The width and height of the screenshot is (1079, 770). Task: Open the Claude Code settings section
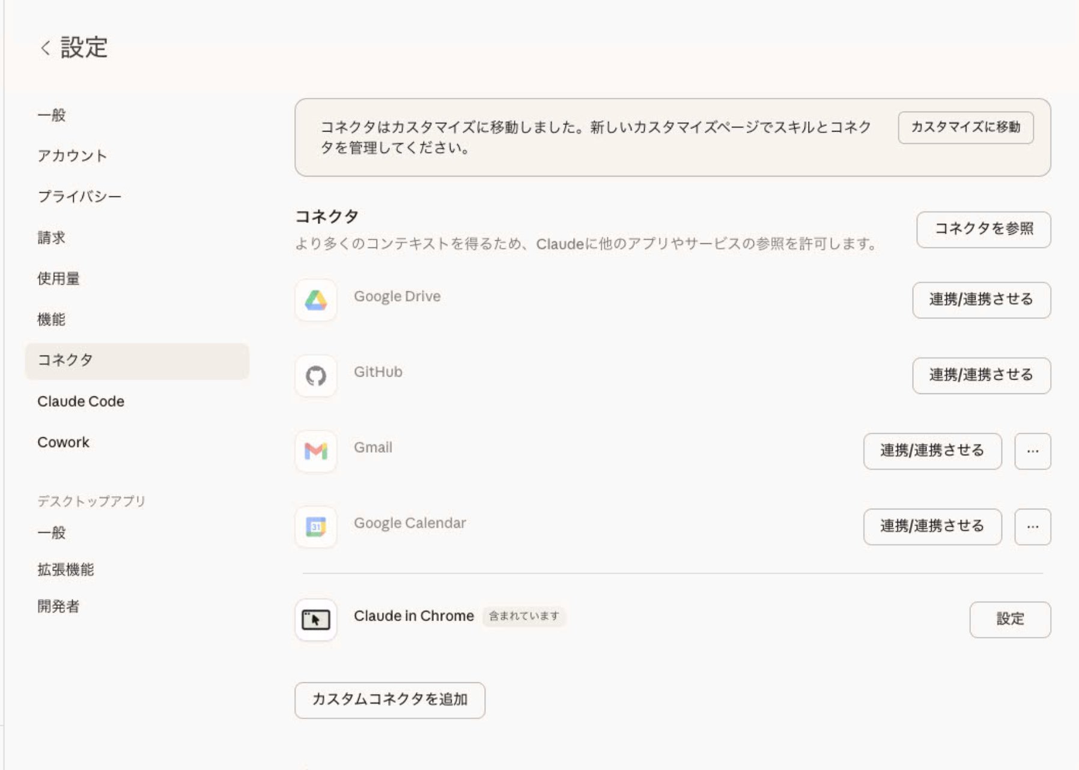pos(81,401)
